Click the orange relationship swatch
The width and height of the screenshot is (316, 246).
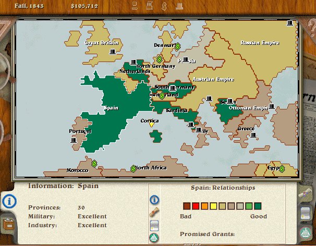pos(204,206)
